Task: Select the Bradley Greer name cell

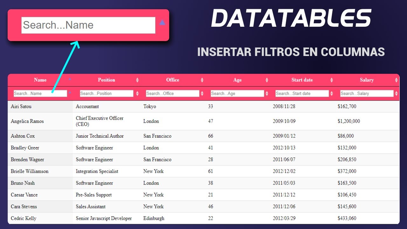Action: tap(40, 148)
